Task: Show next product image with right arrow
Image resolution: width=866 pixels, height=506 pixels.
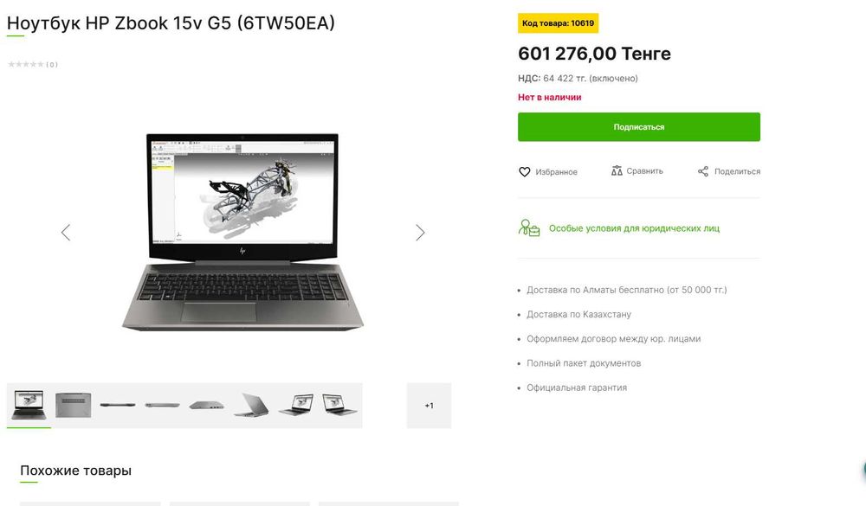Action: (x=420, y=233)
